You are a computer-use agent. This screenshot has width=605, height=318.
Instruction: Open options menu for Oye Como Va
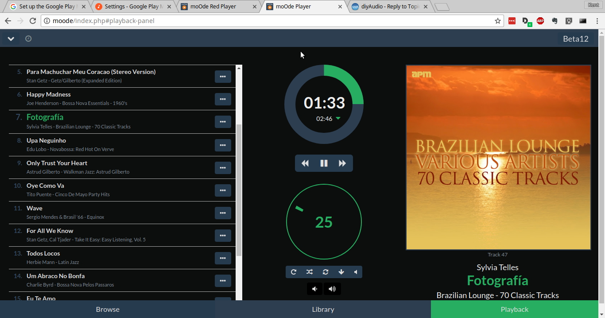point(223,190)
